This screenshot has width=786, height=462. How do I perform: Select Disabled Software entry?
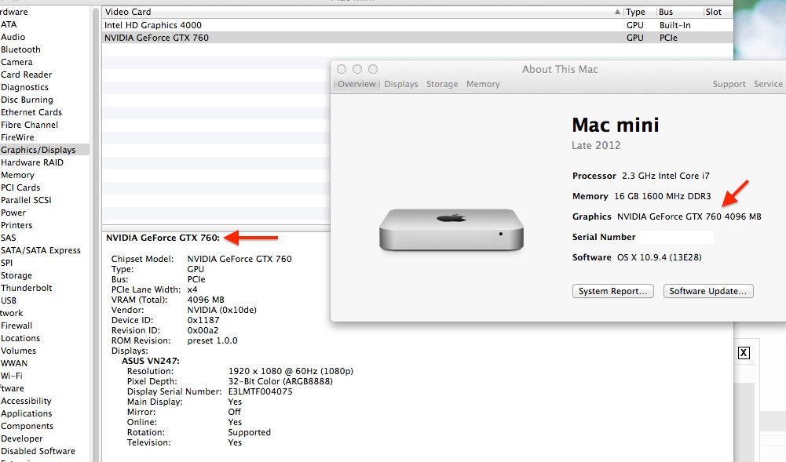click(38, 451)
